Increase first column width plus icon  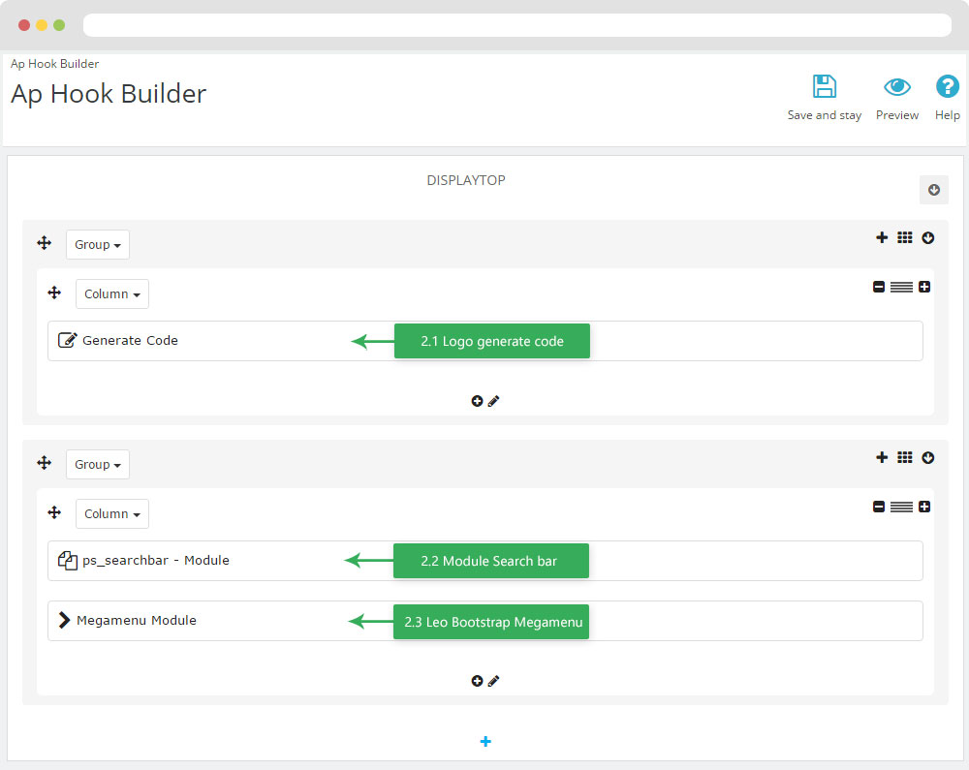tap(924, 287)
